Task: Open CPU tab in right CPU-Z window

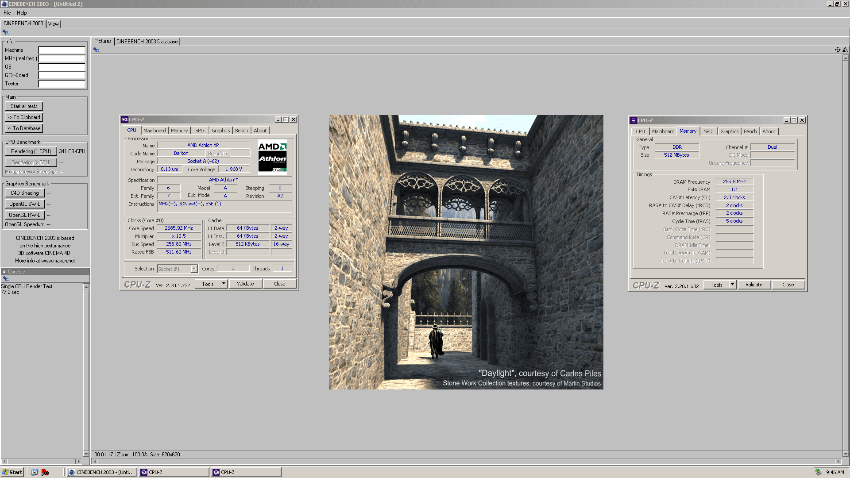Action: [640, 131]
